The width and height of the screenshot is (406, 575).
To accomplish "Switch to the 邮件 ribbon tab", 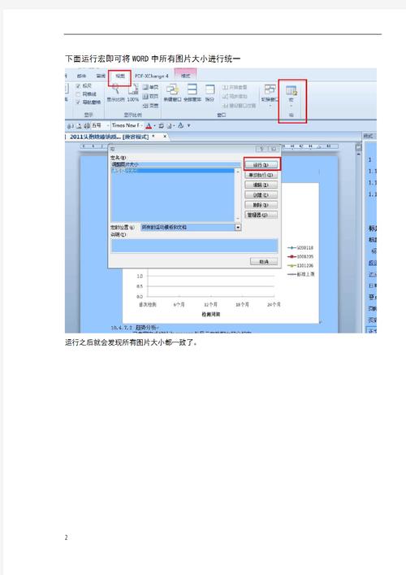I will coord(81,76).
